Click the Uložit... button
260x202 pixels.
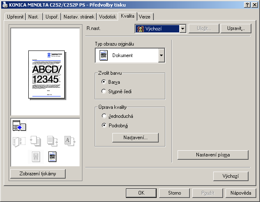pos(204,29)
